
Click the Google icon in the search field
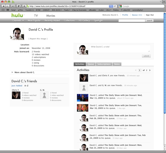pos(120,6)
